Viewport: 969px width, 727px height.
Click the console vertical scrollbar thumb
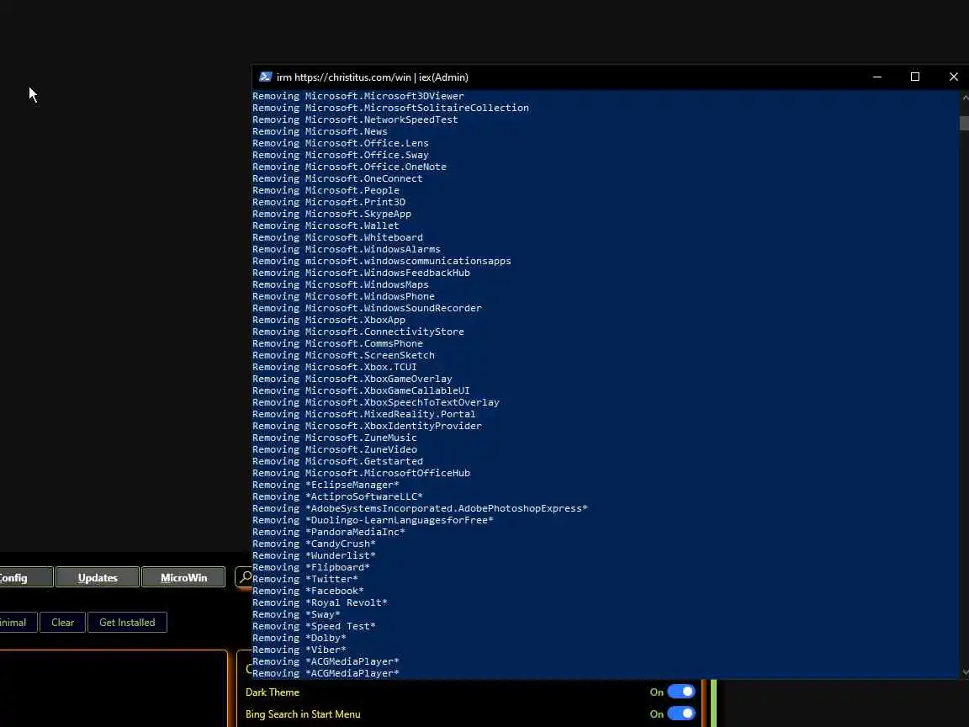coord(964,123)
